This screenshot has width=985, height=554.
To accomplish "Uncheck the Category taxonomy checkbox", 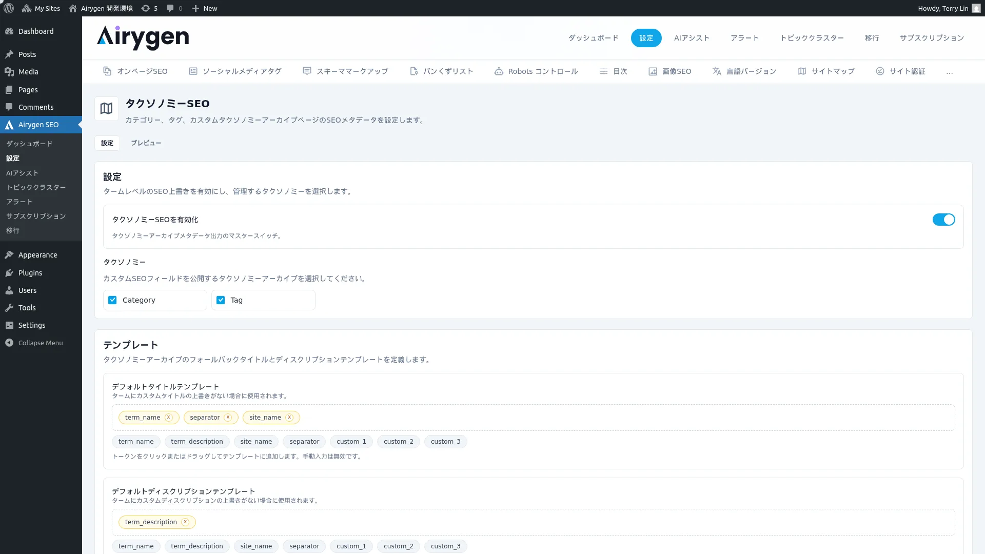I will (112, 300).
